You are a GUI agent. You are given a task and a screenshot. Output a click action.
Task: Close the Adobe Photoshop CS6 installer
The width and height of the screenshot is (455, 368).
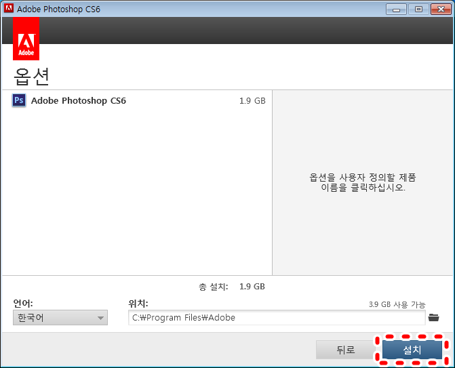pyautogui.click(x=441, y=9)
